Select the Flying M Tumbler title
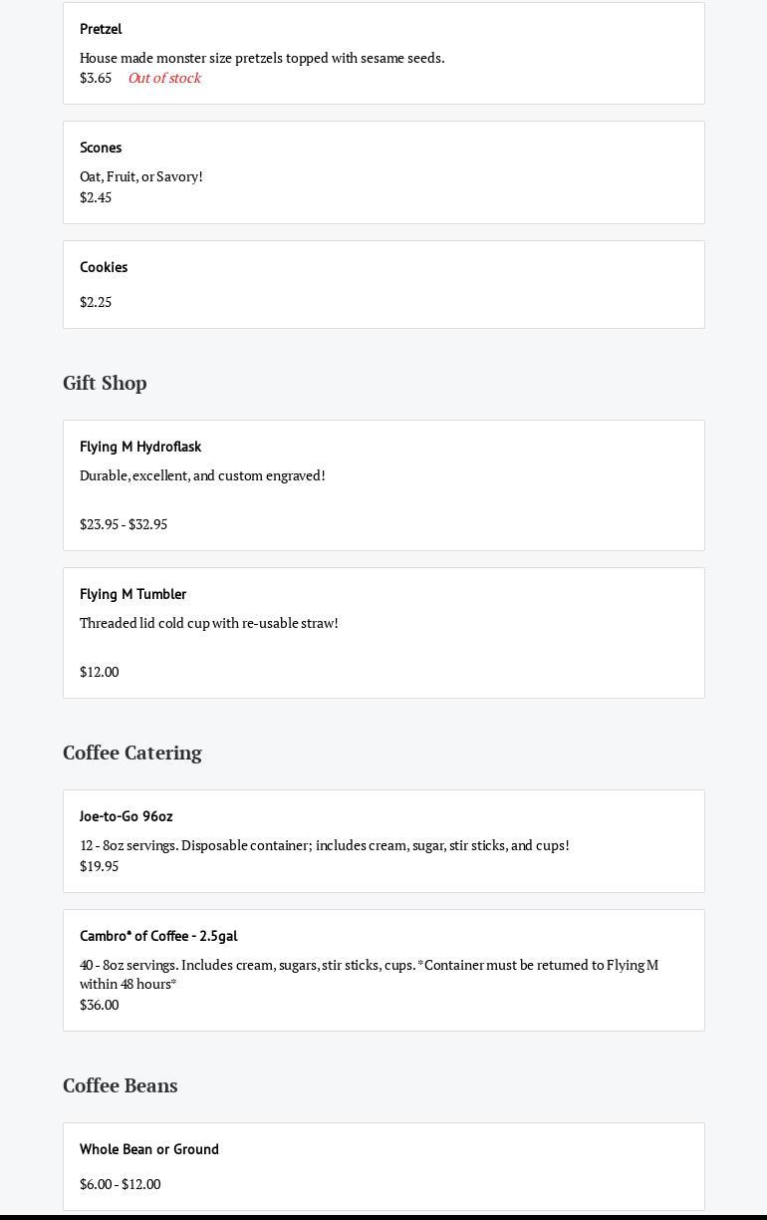This screenshot has width=767, height=1220. 132,594
